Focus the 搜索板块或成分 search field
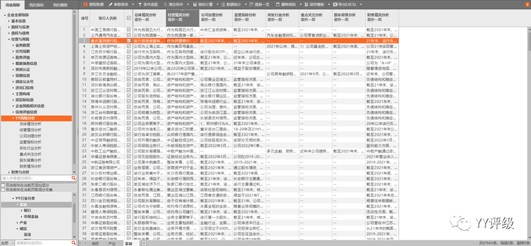This screenshot has width=531, height=246. 42,243
